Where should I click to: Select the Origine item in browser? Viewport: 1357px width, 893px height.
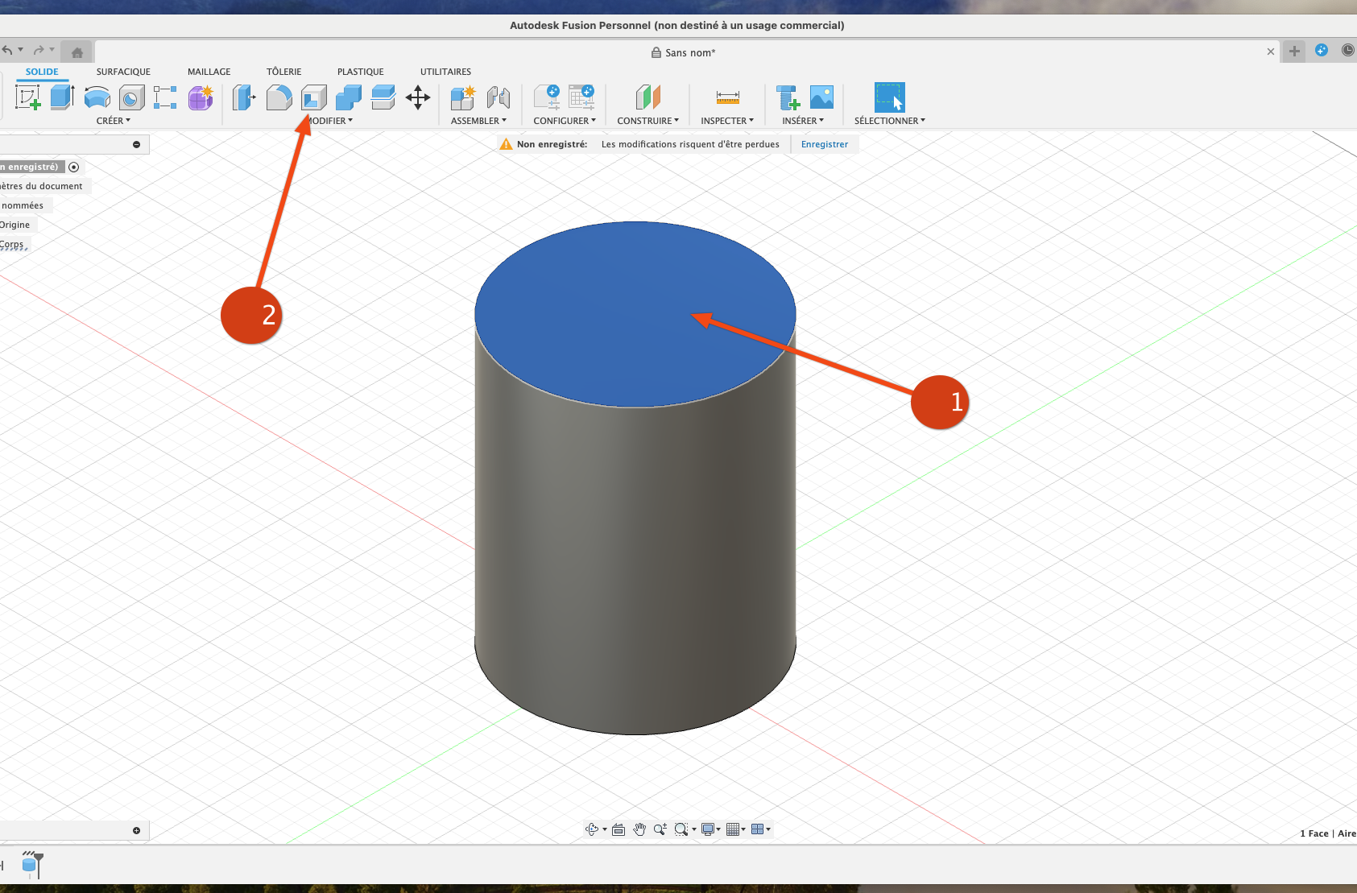click(14, 225)
